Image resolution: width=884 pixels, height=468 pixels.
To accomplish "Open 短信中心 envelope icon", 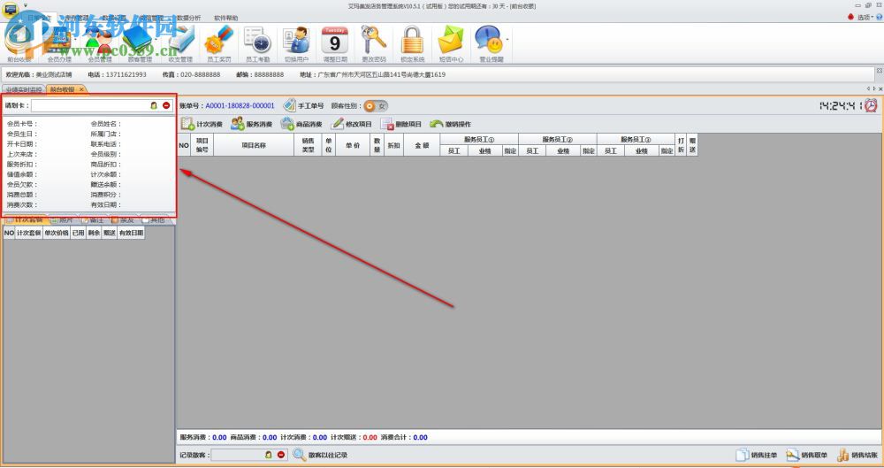I will pyautogui.click(x=451, y=44).
